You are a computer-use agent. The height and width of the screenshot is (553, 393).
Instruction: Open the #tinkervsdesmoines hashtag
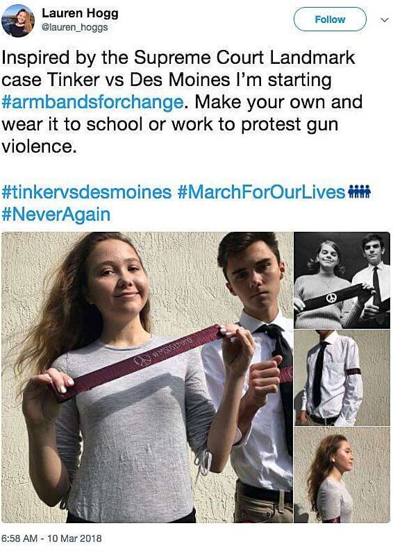pos(86,192)
